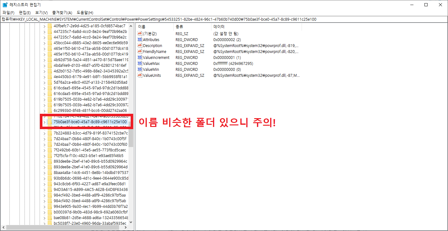Screen dimensions: 448x231
Task: Click into the registry path address bar
Action: pyautogui.click(x=224, y=19)
